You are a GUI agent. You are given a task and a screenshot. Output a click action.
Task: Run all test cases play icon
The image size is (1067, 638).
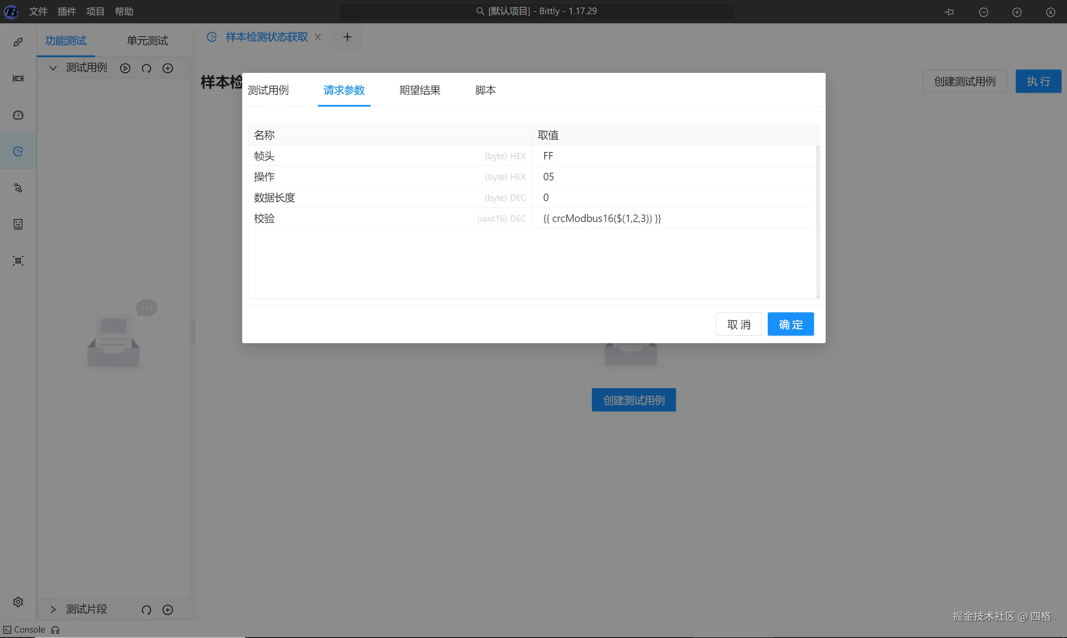pos(125,68)
